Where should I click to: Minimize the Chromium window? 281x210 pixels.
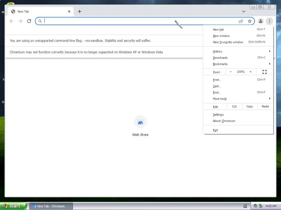point(253,7)
